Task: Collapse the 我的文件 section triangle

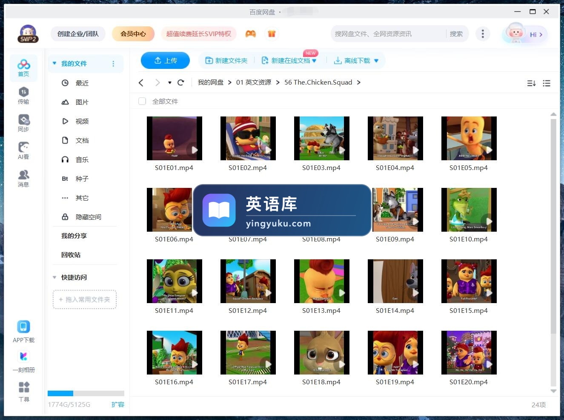Action: (x=54, y=63)
